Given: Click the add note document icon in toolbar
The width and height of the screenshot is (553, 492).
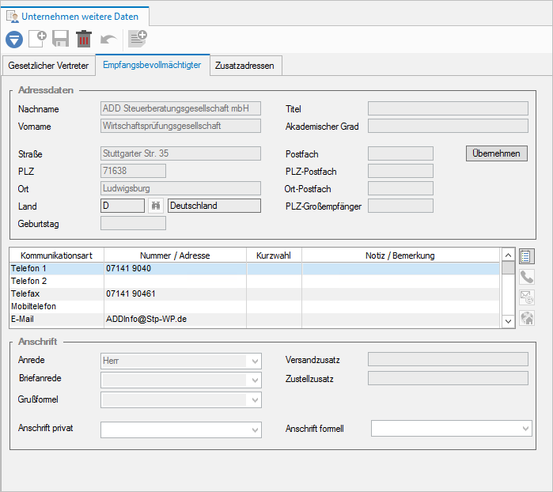Looking at the screenshot, I should click(138, 39).
